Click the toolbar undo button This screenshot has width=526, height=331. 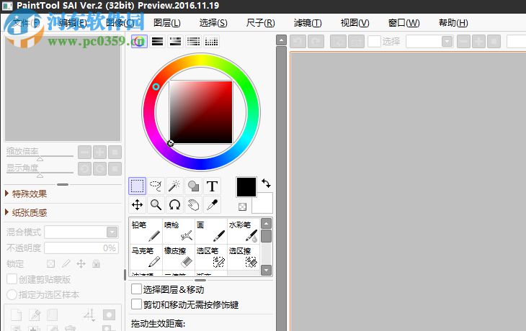298,42
